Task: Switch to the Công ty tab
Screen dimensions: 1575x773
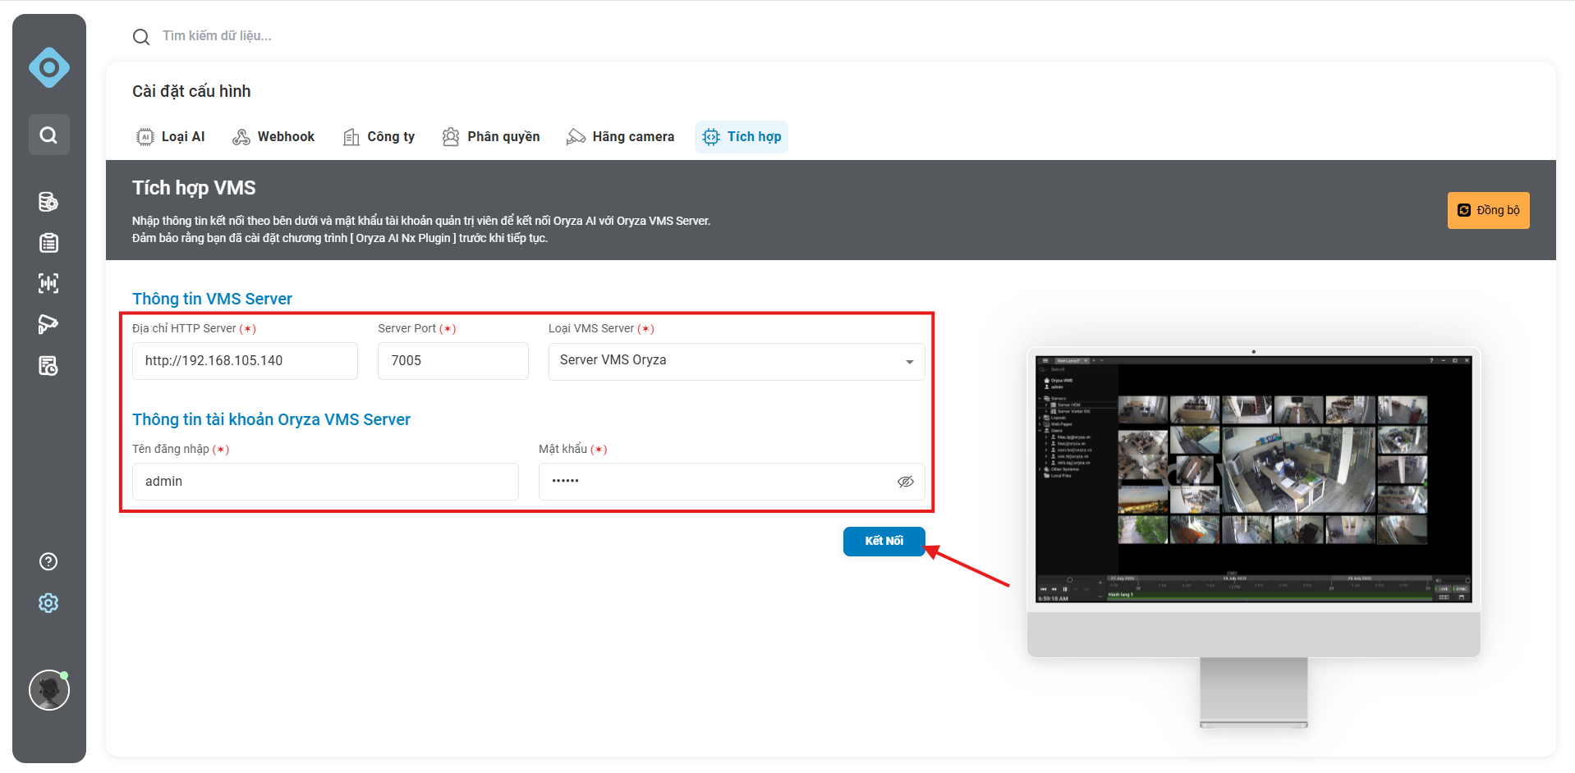Action: 379,137
